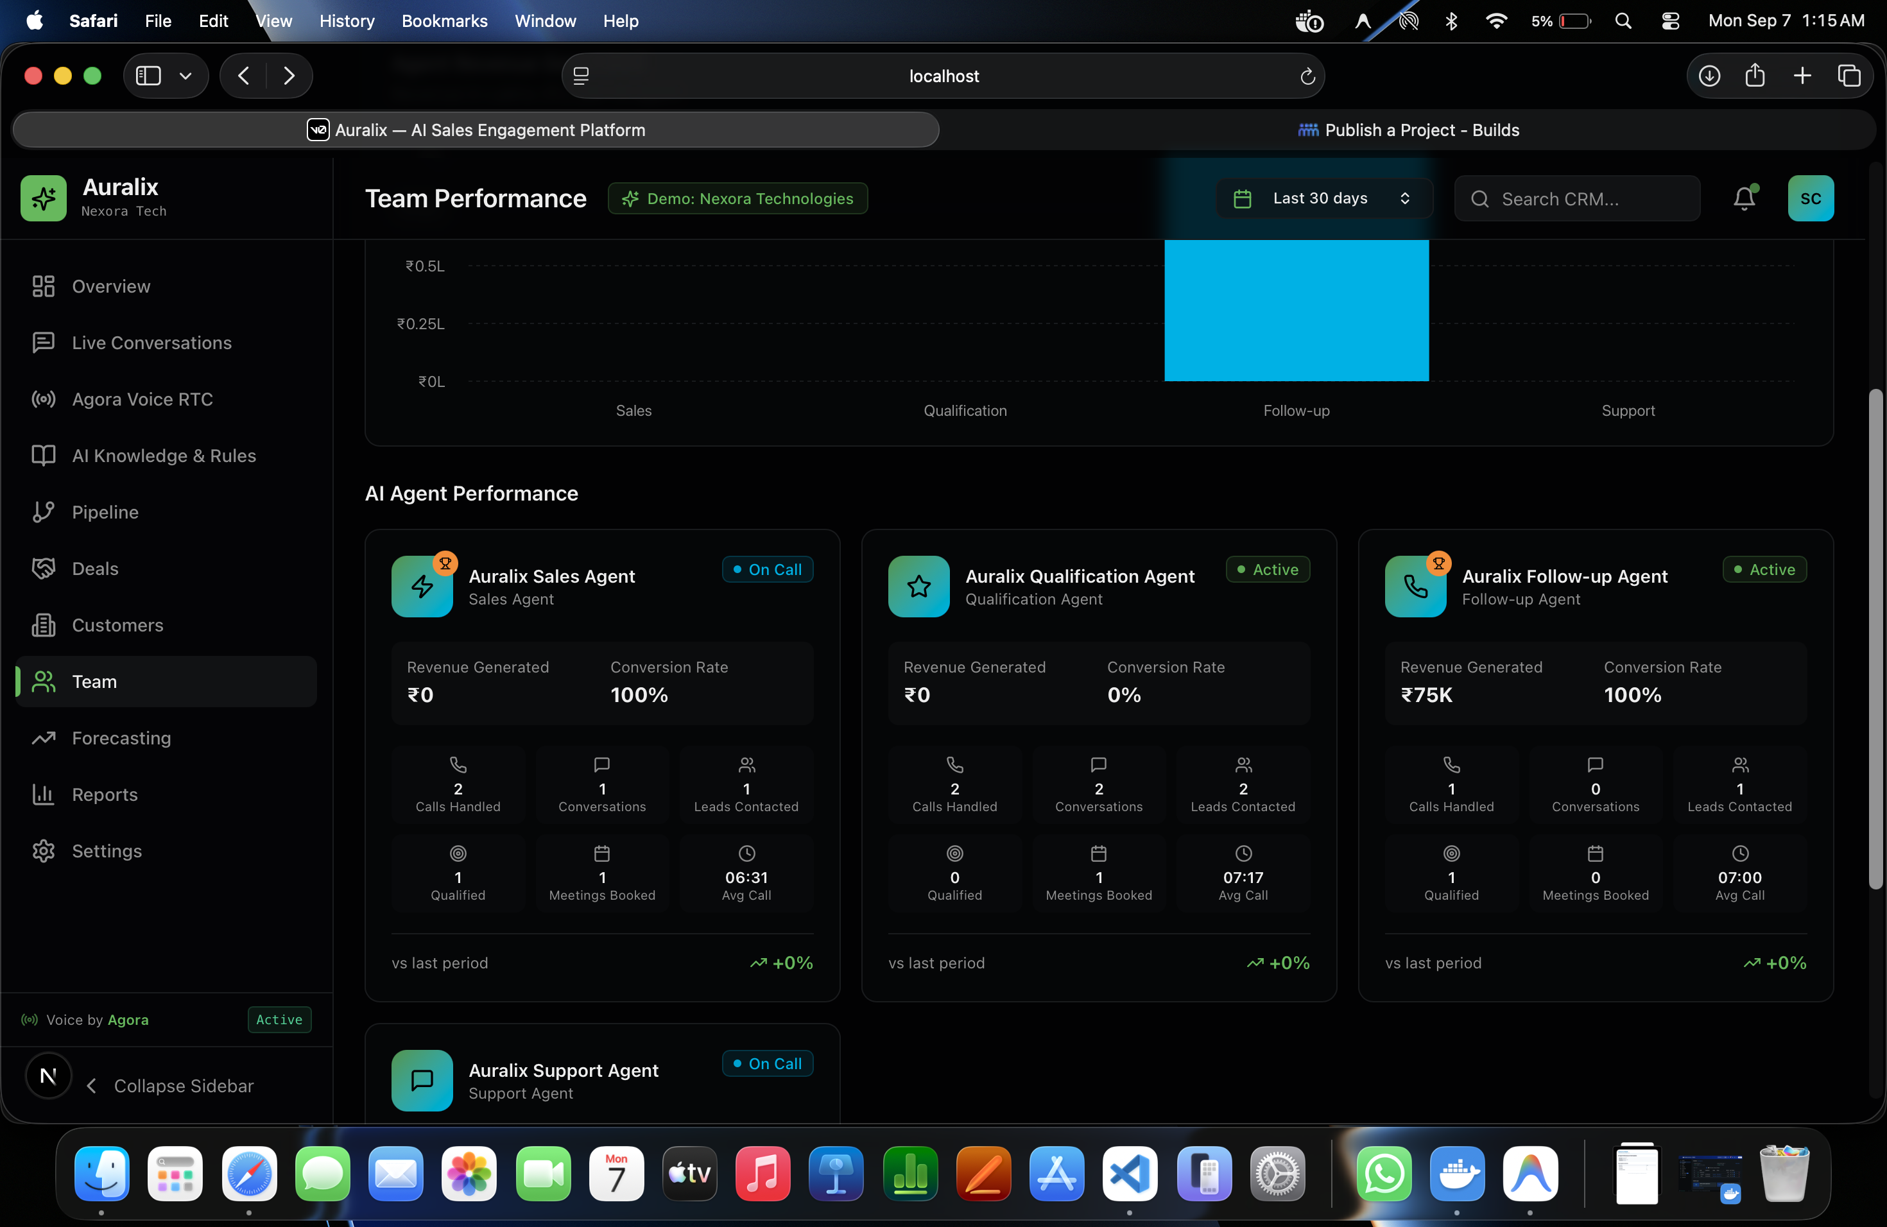This screenshot has width=1887, height=1227.
Task: Open Live Conversations in sidebar
Action: [166, 343]
